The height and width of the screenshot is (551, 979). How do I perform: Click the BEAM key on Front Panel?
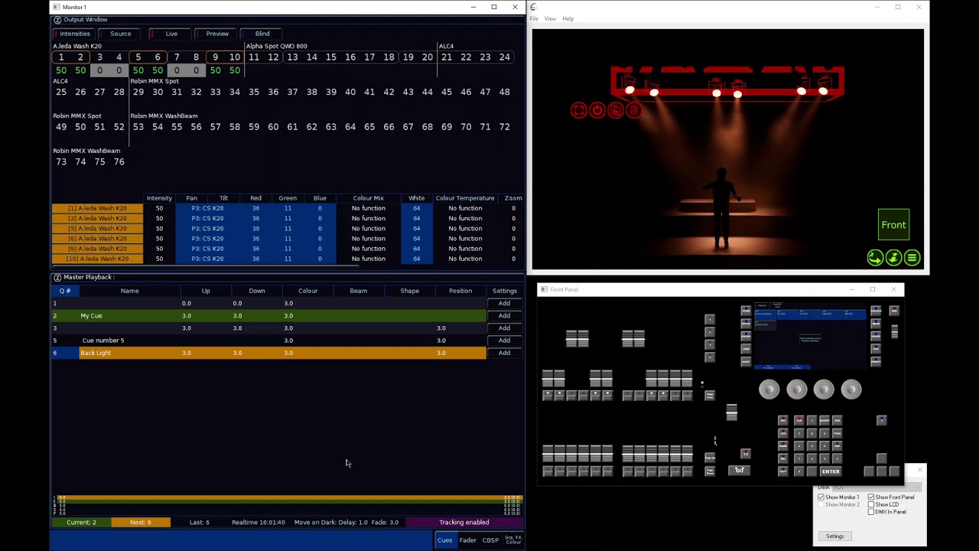coord(876,324)
